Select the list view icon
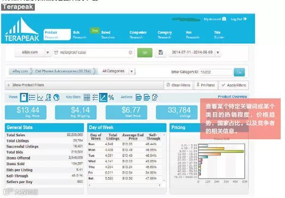Screen dimensions: 285x198 tap(32, 97)
